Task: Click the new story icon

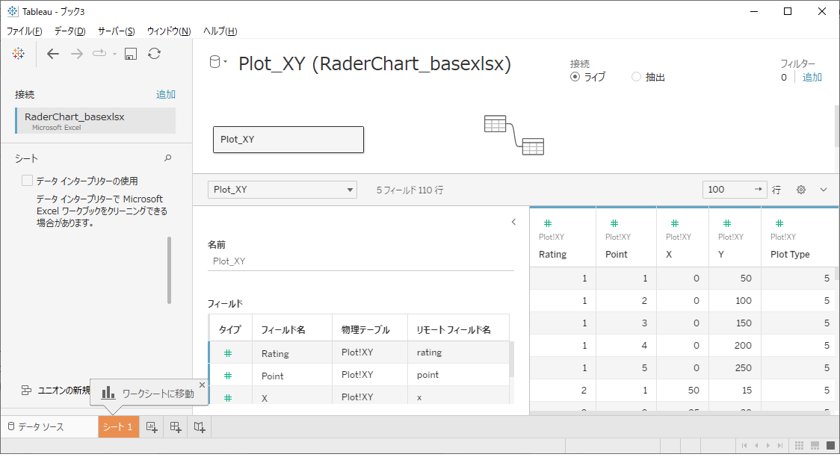Action: [x=200, y=427]
